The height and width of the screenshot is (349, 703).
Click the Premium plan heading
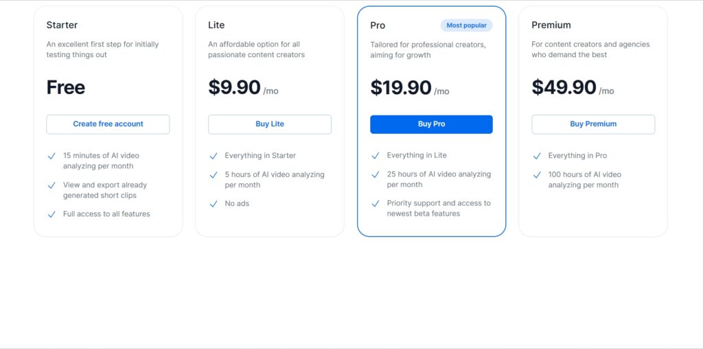tap(551, 25)
